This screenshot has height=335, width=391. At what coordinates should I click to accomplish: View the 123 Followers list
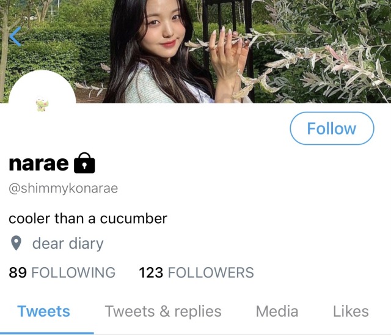[x=196, y=273]
